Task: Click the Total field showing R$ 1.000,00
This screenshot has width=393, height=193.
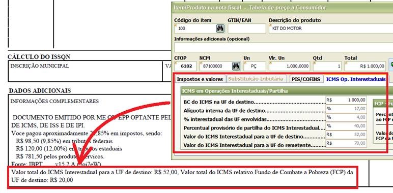Action: pyautogui.click(x=365, y=66)
